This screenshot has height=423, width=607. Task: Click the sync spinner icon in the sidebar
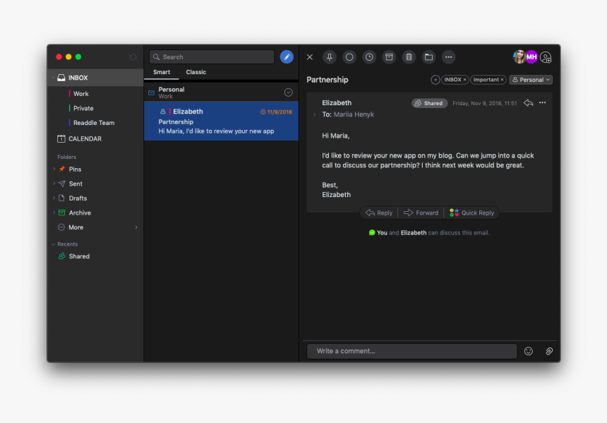(133, 57)
